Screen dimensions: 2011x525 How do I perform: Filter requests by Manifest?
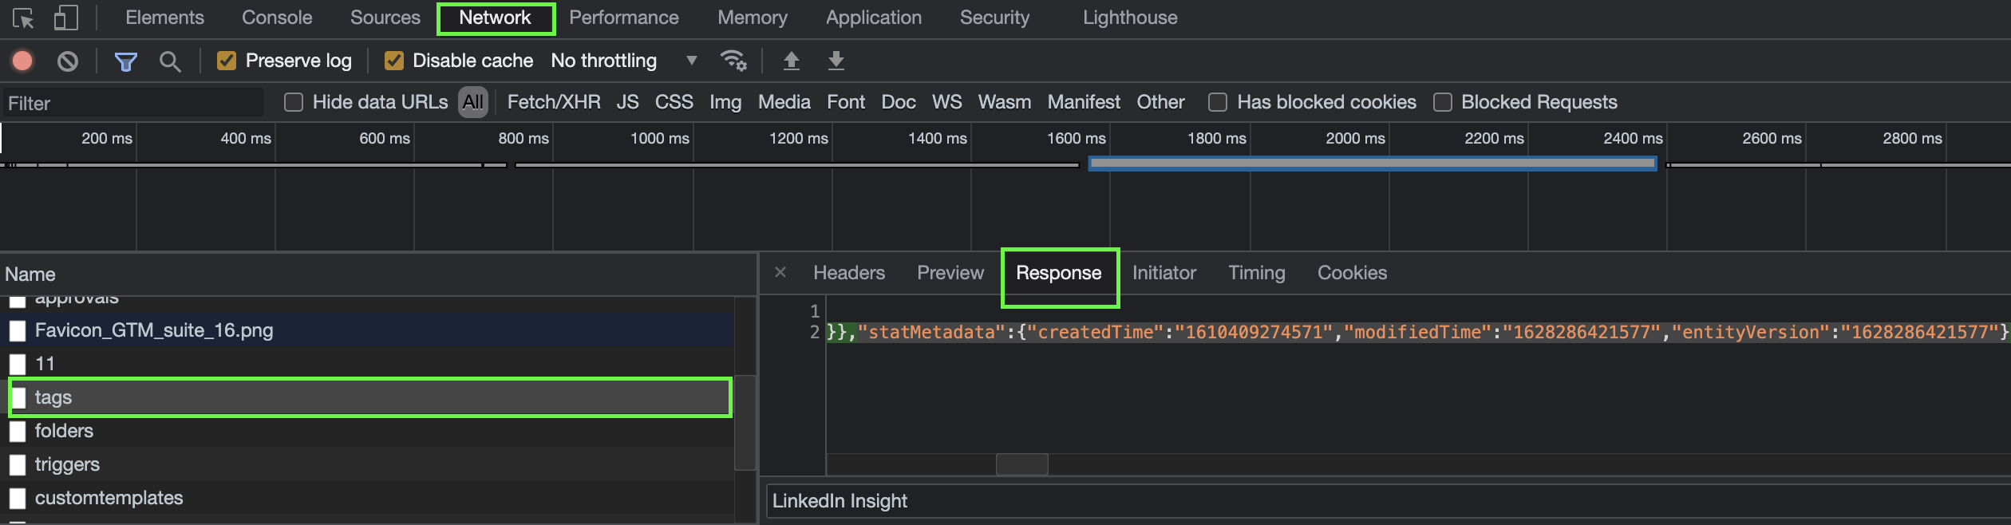(x=1084, y=102)
